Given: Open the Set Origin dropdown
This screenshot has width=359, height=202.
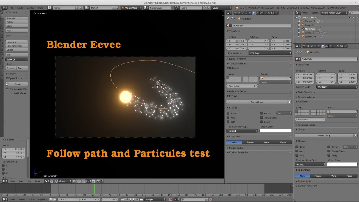Looking at the screenshot, I should point(17,59).
